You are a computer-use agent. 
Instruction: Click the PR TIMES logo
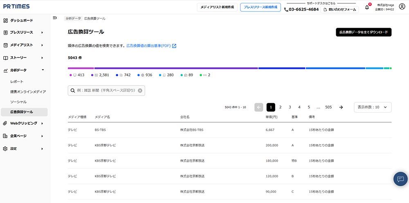[x=16, y=7]
